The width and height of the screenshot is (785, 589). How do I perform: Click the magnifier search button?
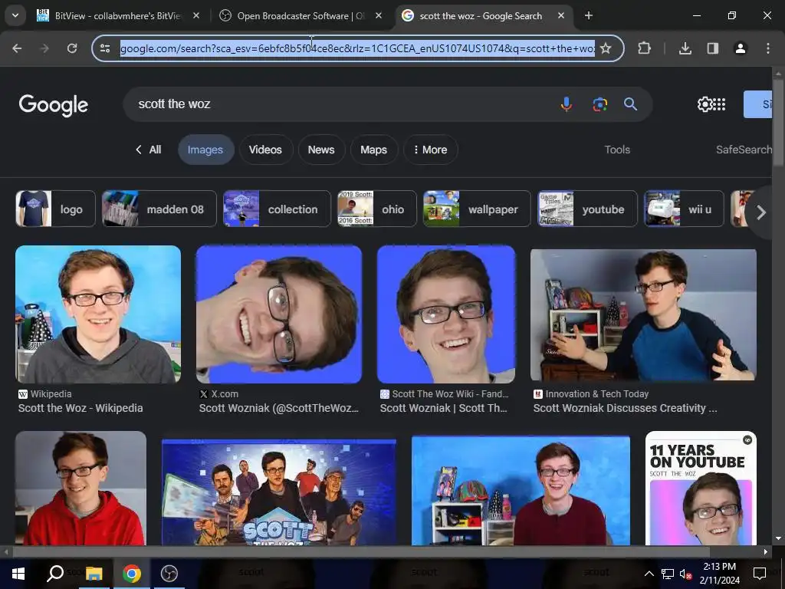pyautogui.click(x=630, y=104)
